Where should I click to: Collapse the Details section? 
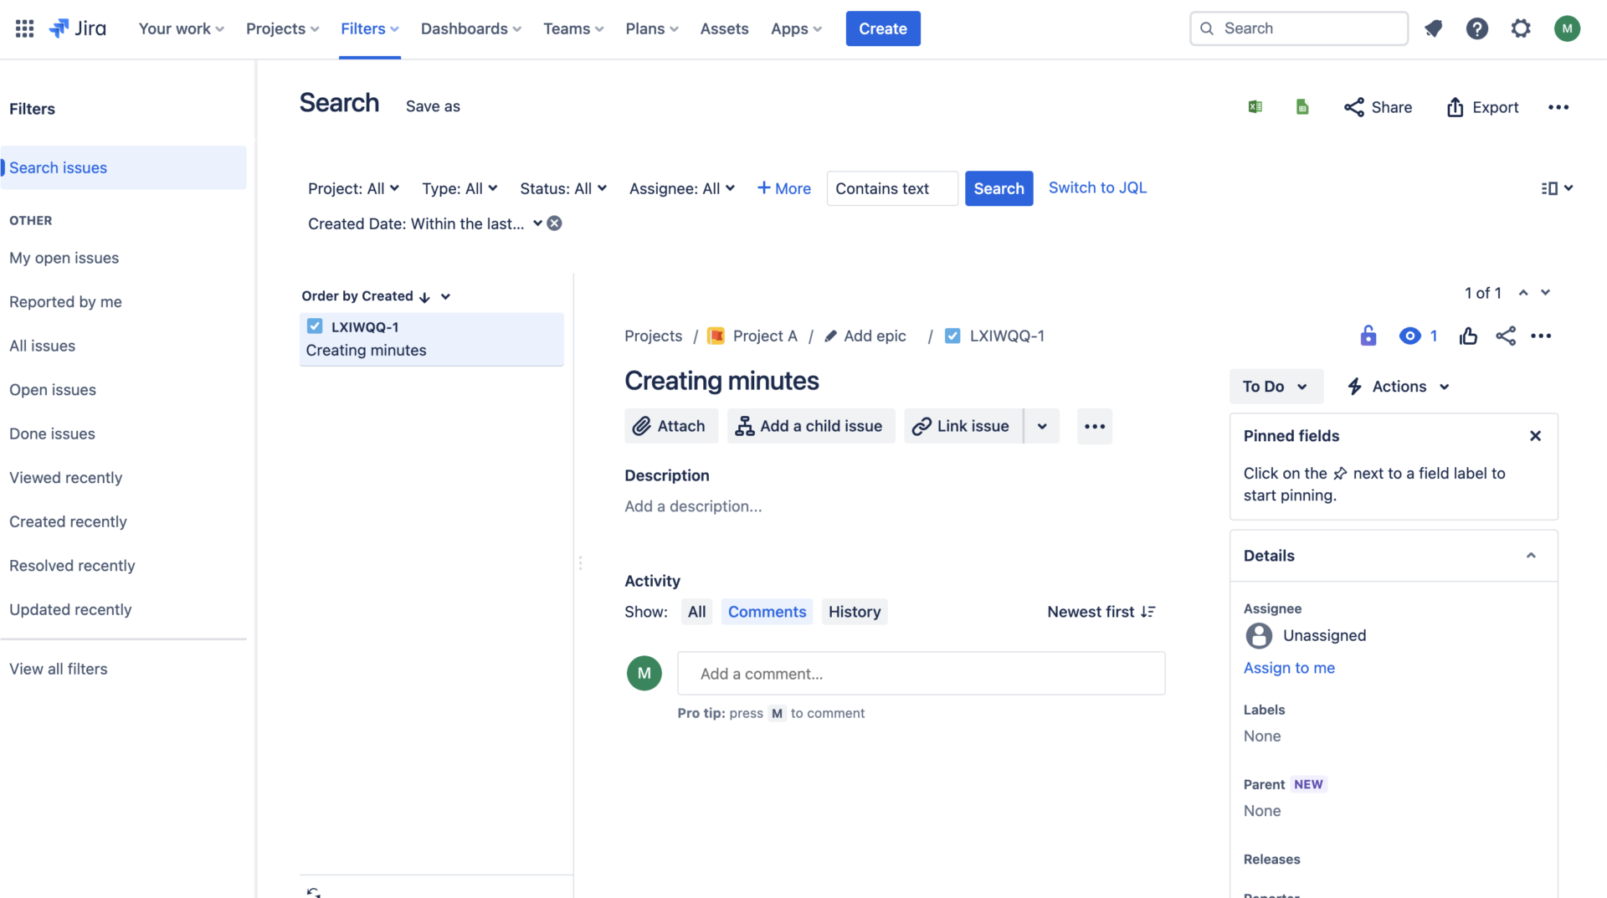point(1530,556)
